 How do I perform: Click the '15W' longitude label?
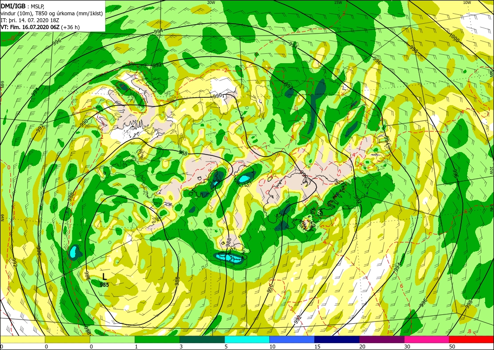pos(338,2)
